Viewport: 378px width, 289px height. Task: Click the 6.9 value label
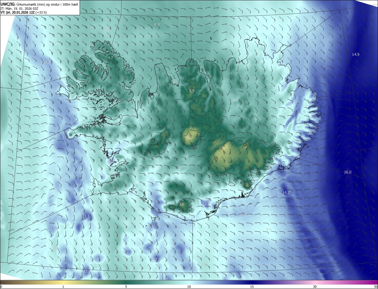157,24
